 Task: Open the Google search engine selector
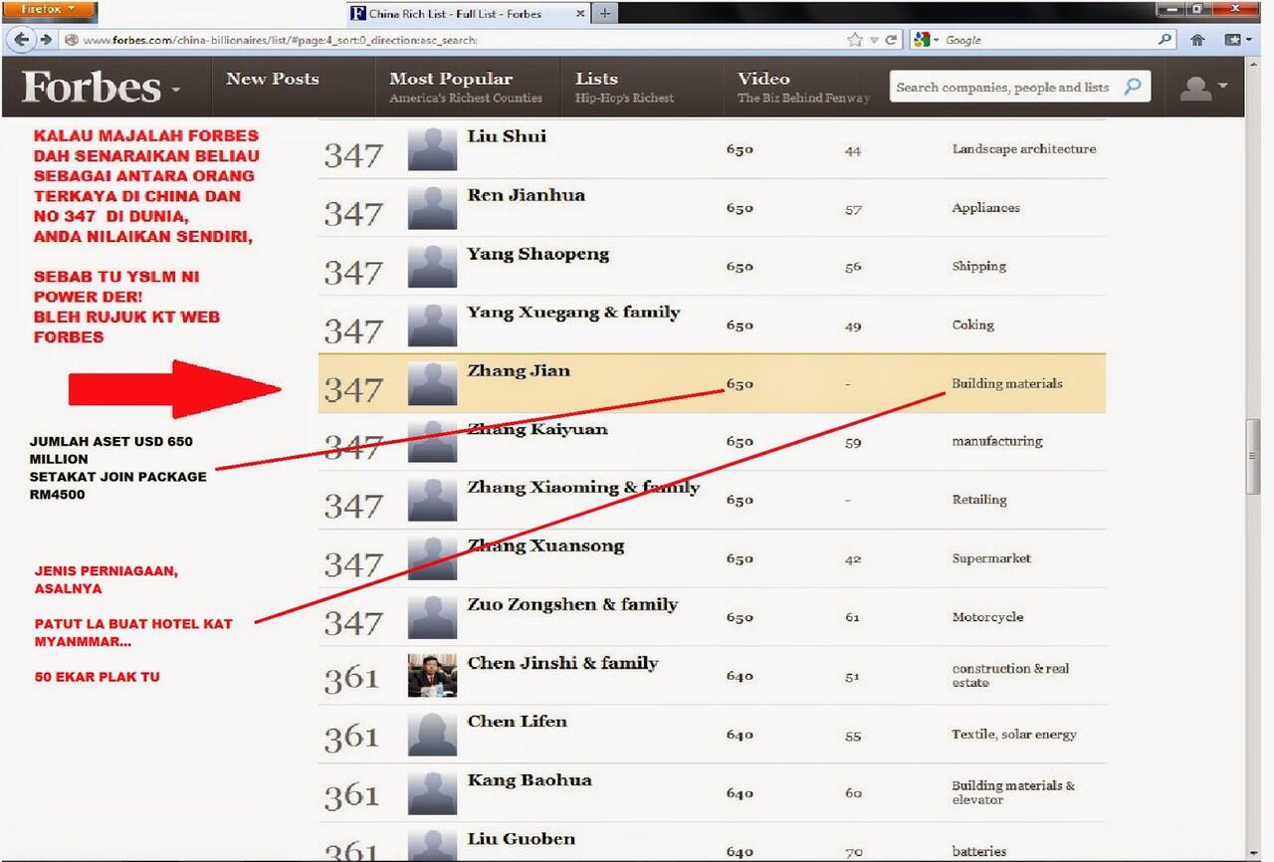click(926, 40)
